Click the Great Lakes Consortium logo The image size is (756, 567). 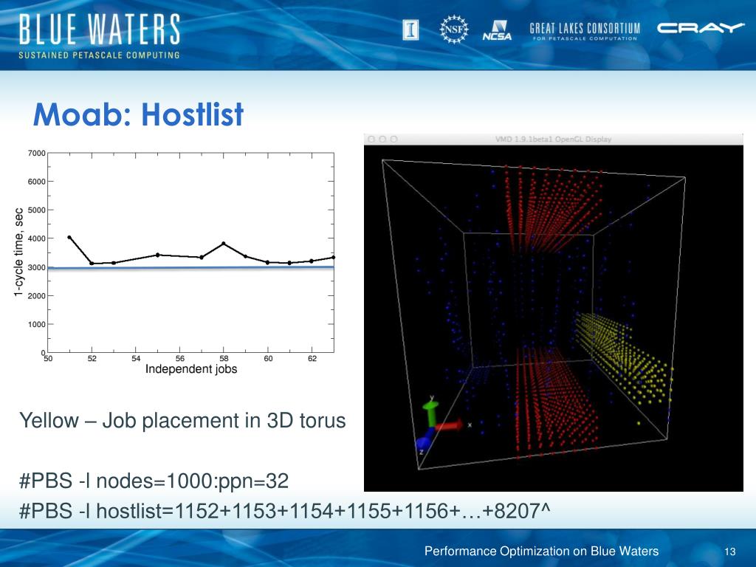(585, 31)
